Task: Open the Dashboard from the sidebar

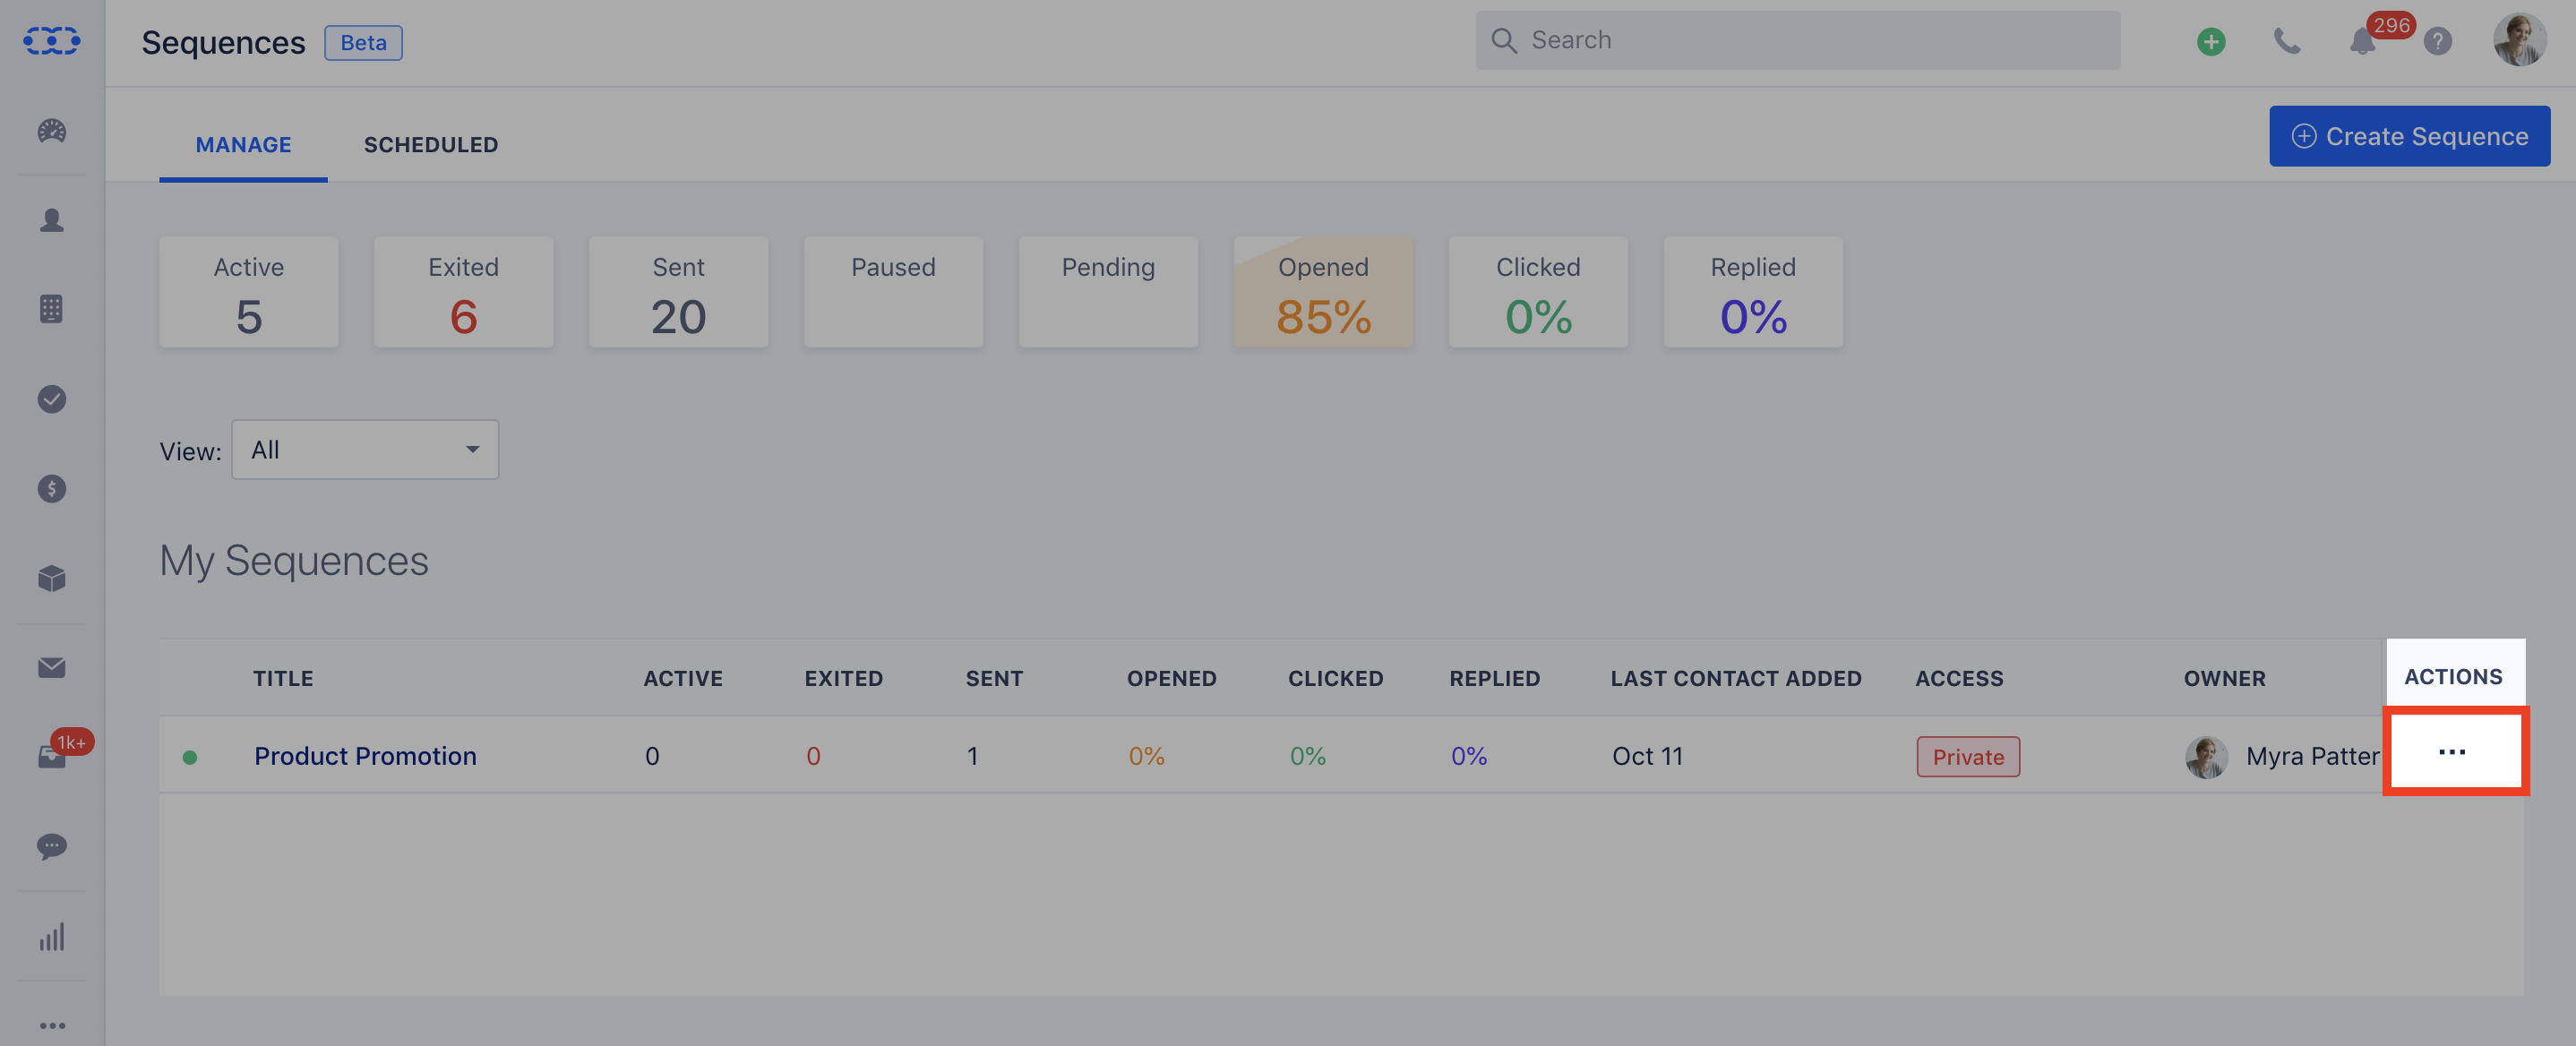Action: pos(52,131)
